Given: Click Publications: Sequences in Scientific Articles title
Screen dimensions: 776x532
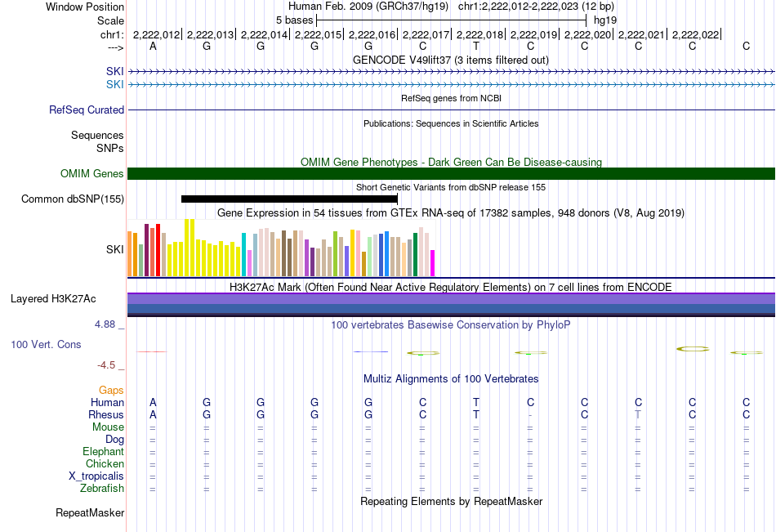Looking at the screenshot, I should (451, 123).
